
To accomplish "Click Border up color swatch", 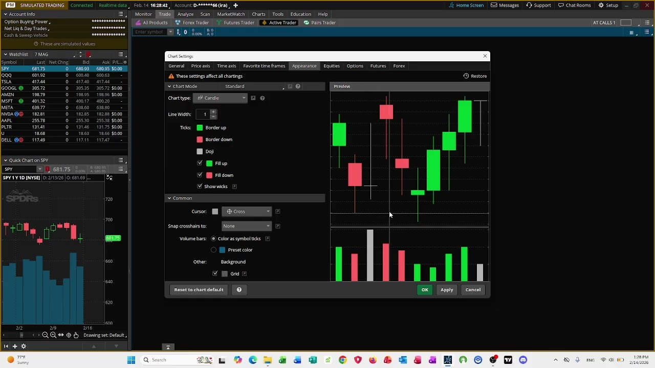I will coord(200,128).
